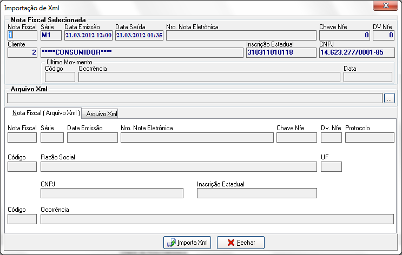Click the top Chave Nfe field showing 0

point(345,35)
